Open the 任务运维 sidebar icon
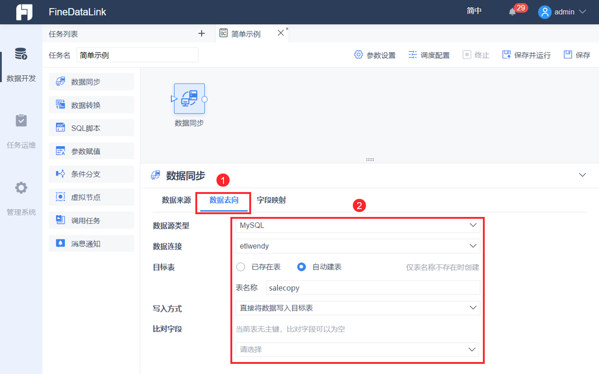Screen dimensions: 599x374 21,121
